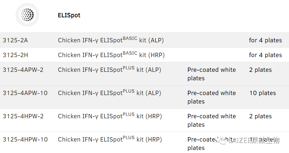Click the "10 plates" quantity cell
Screen dimensions: 289x153
[x=263, y=93]
